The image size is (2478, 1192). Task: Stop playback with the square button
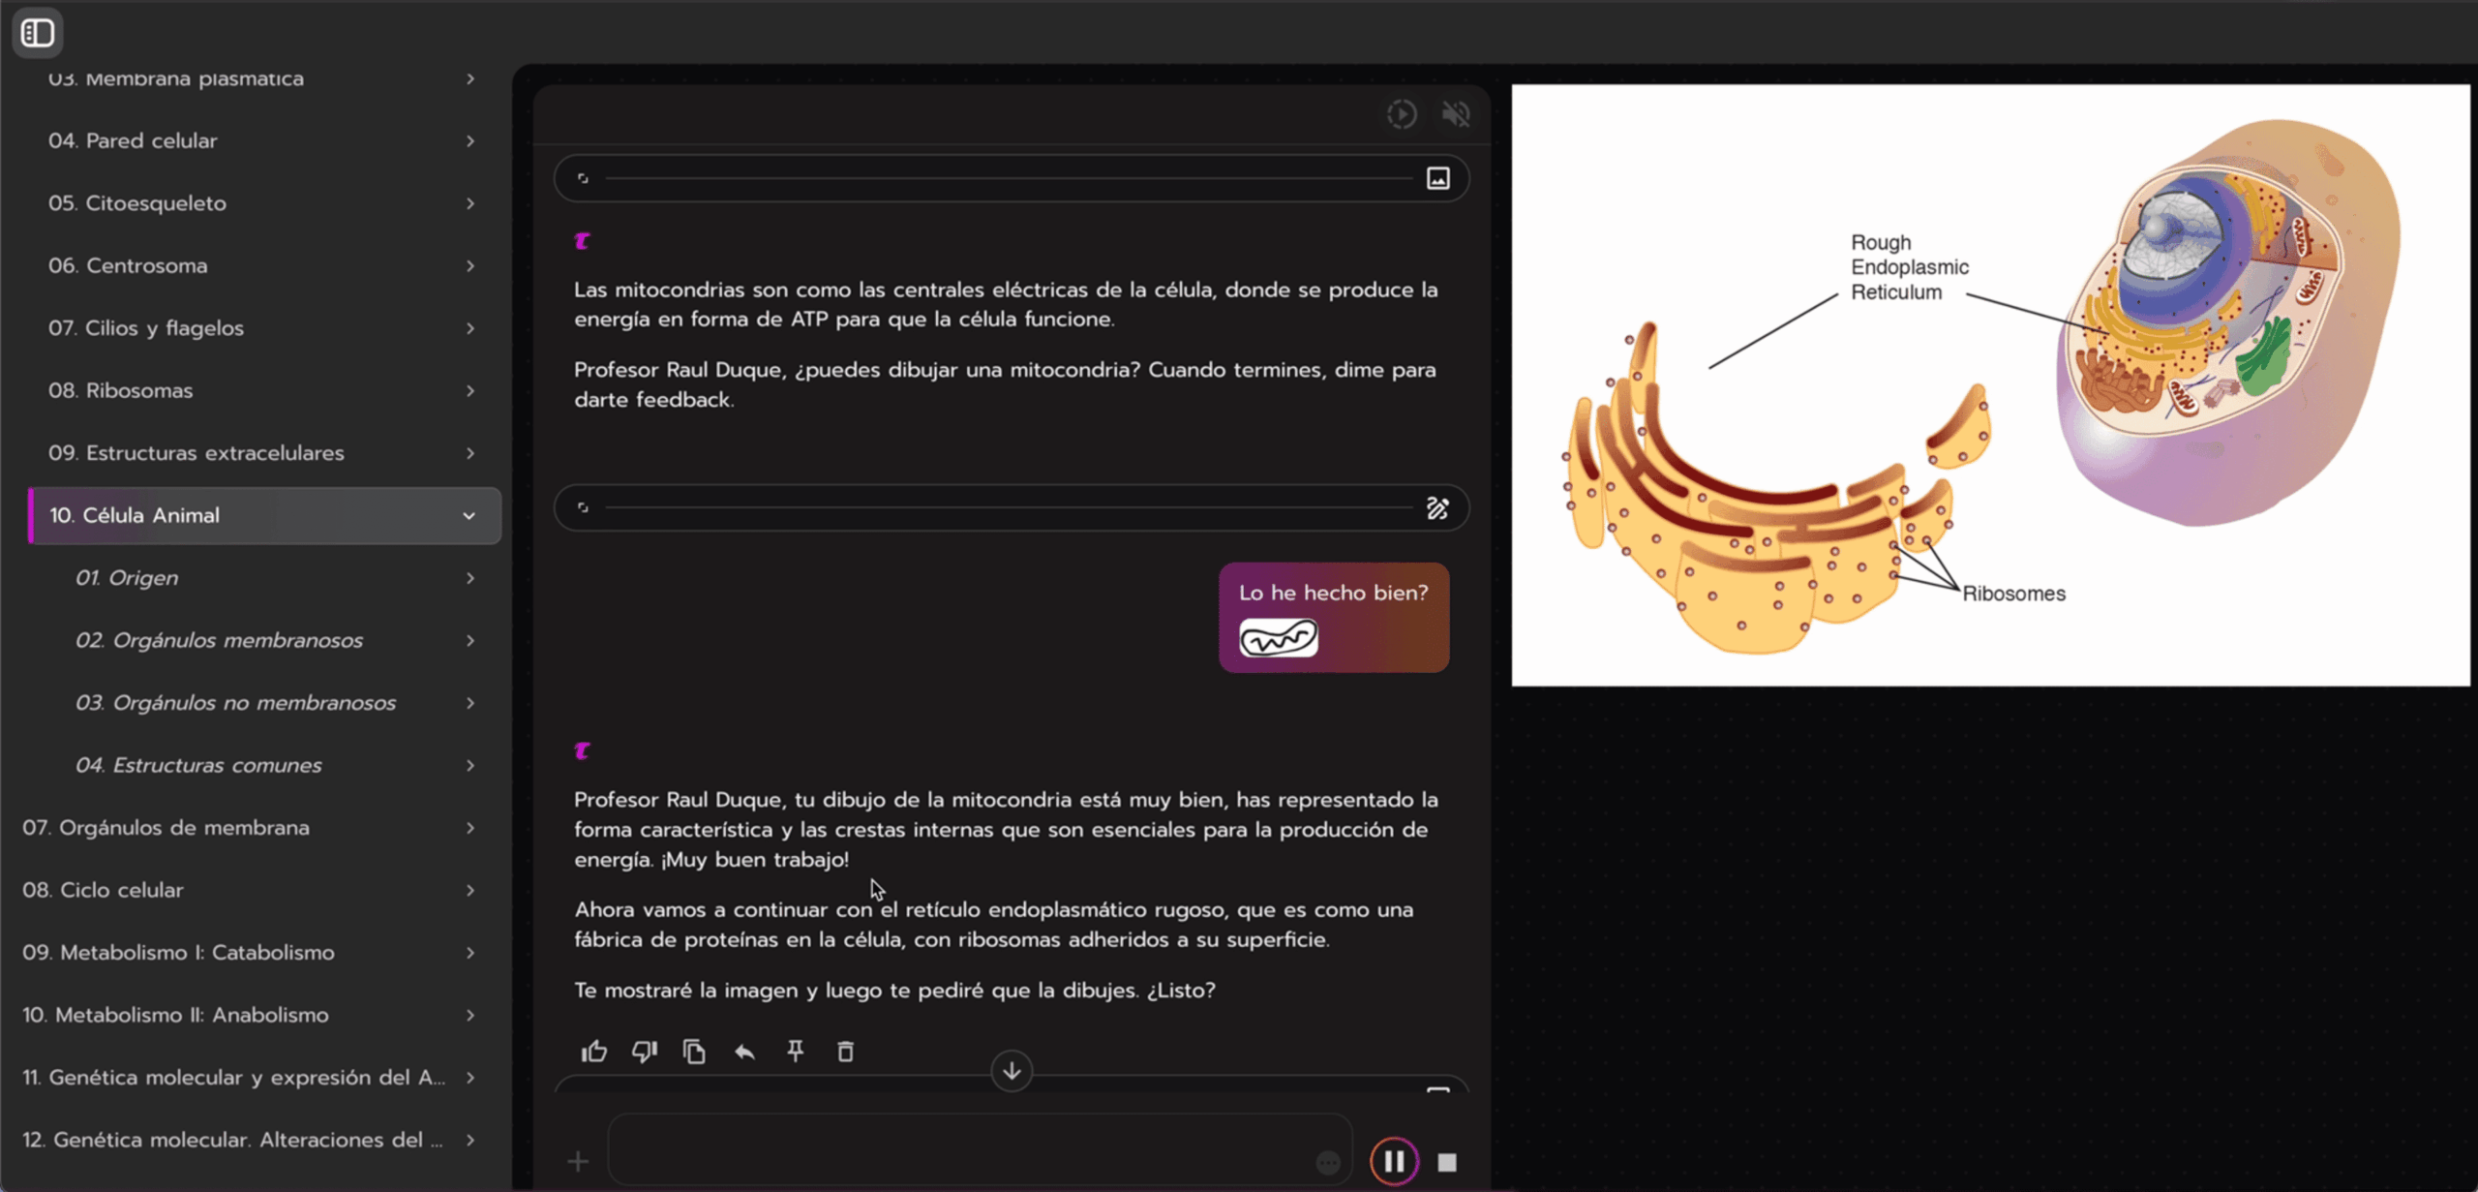tap(1447, 1162)
